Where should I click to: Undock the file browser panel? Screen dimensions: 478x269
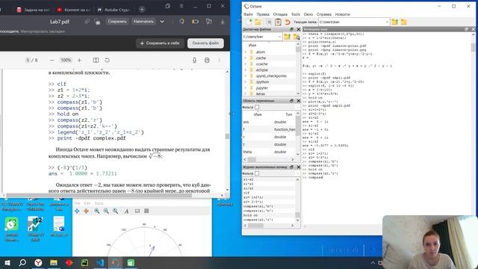292,29
